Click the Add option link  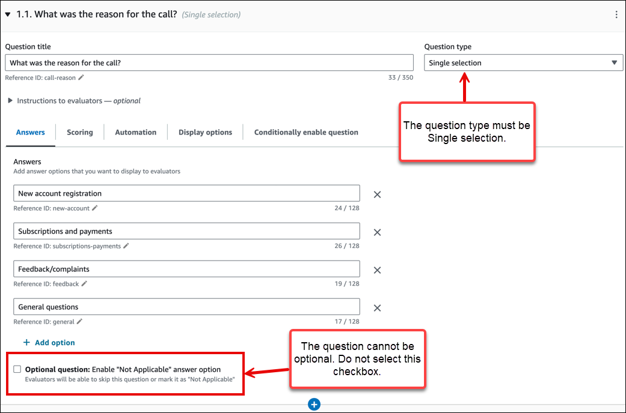49,343
